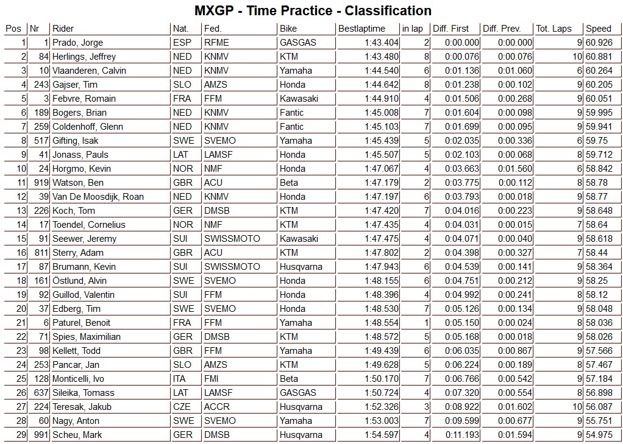Screen dimensions: 623x444
Task: Select rider name Prado, Jorge
Action: 78,43
